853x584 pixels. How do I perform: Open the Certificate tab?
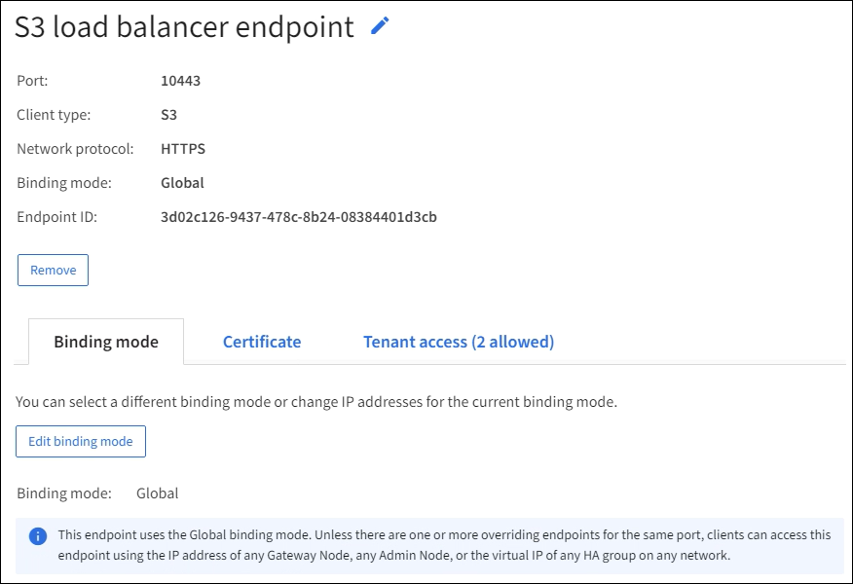[262, 342]
